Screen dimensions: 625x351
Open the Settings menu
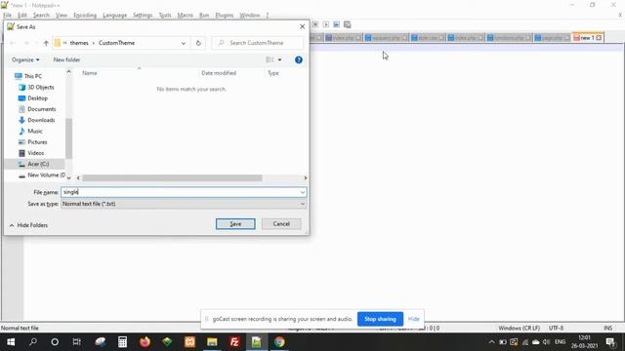pyautogui.click(x=143, y=16)
